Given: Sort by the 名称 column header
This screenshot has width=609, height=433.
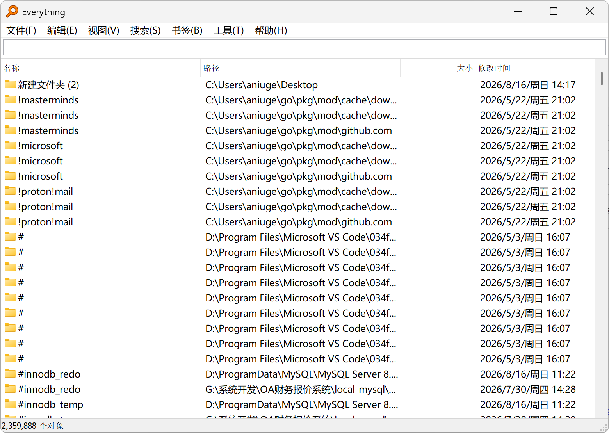Looking at the screenshot, I should (x=101, y=68).
